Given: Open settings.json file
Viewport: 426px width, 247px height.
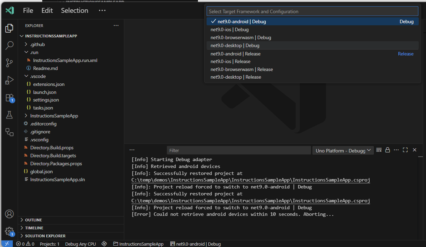Looking at the screenshot, I should coord(71,100).
